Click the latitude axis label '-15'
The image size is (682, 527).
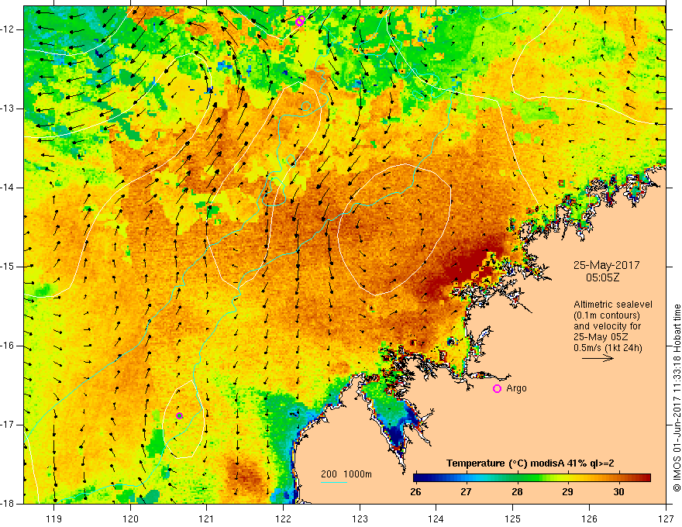click(x=8, y=267)
